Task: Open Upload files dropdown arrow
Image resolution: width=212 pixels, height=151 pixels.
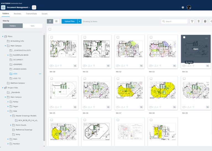Action: coord(79,21)
